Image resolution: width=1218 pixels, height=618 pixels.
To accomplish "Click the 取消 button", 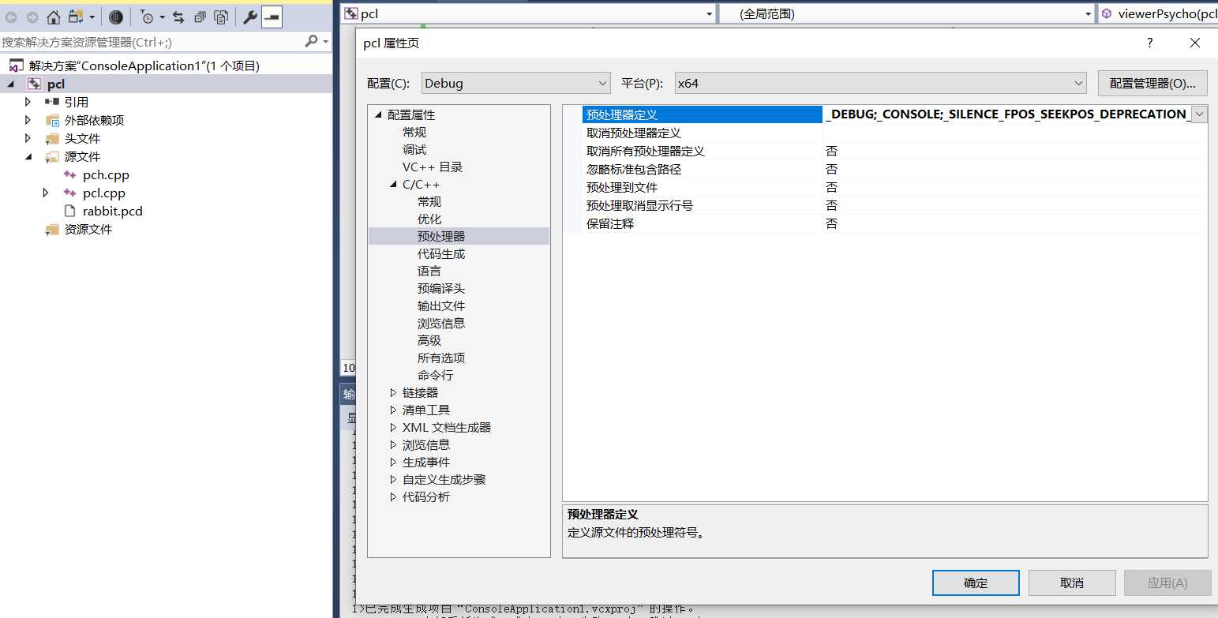I will 1072,582.
